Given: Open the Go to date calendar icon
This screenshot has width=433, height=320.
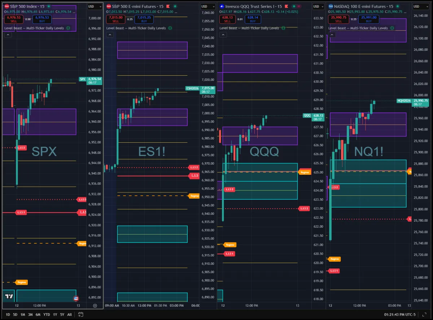Looking at the screenshot, I should (x=80, y=315).
